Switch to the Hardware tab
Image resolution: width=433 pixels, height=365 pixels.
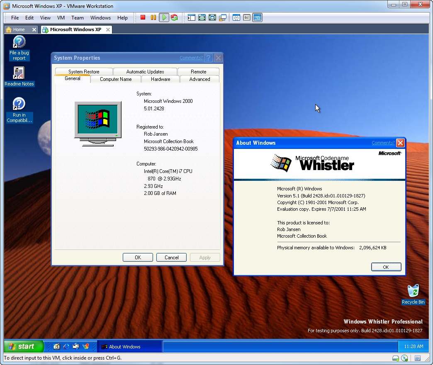click(x=161, y=79)
